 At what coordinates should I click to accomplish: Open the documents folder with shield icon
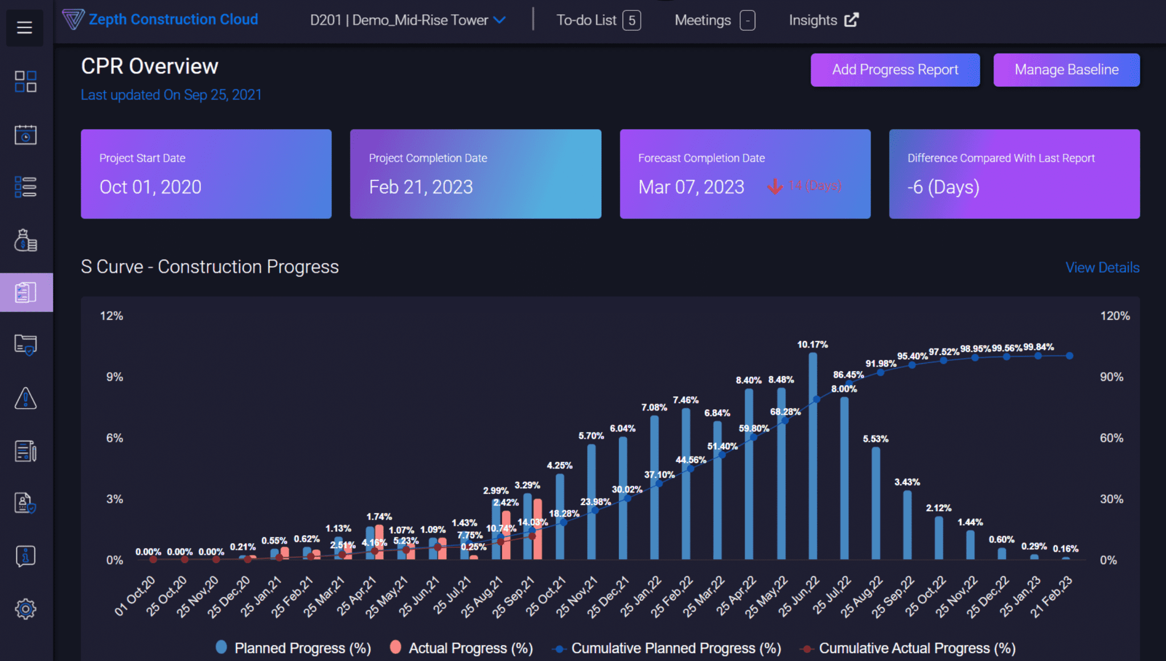(x=25, y=344)
